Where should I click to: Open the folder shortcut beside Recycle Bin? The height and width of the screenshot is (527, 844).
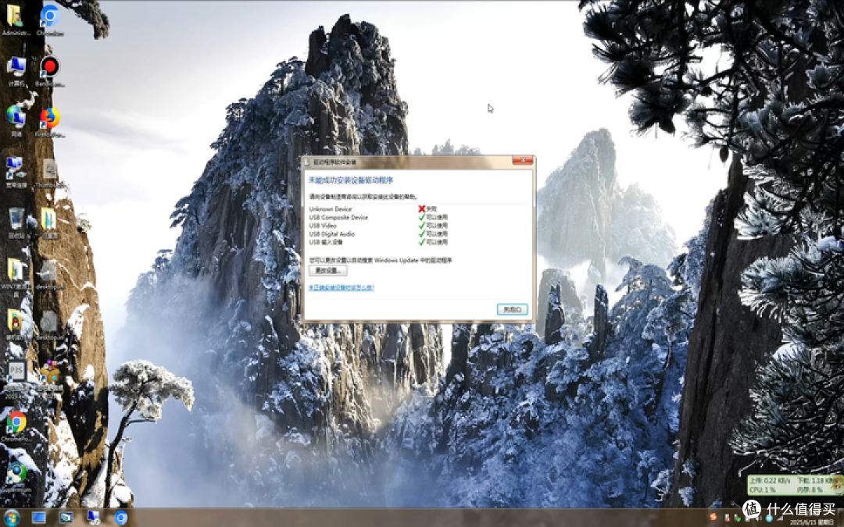[x=48, y=222]
